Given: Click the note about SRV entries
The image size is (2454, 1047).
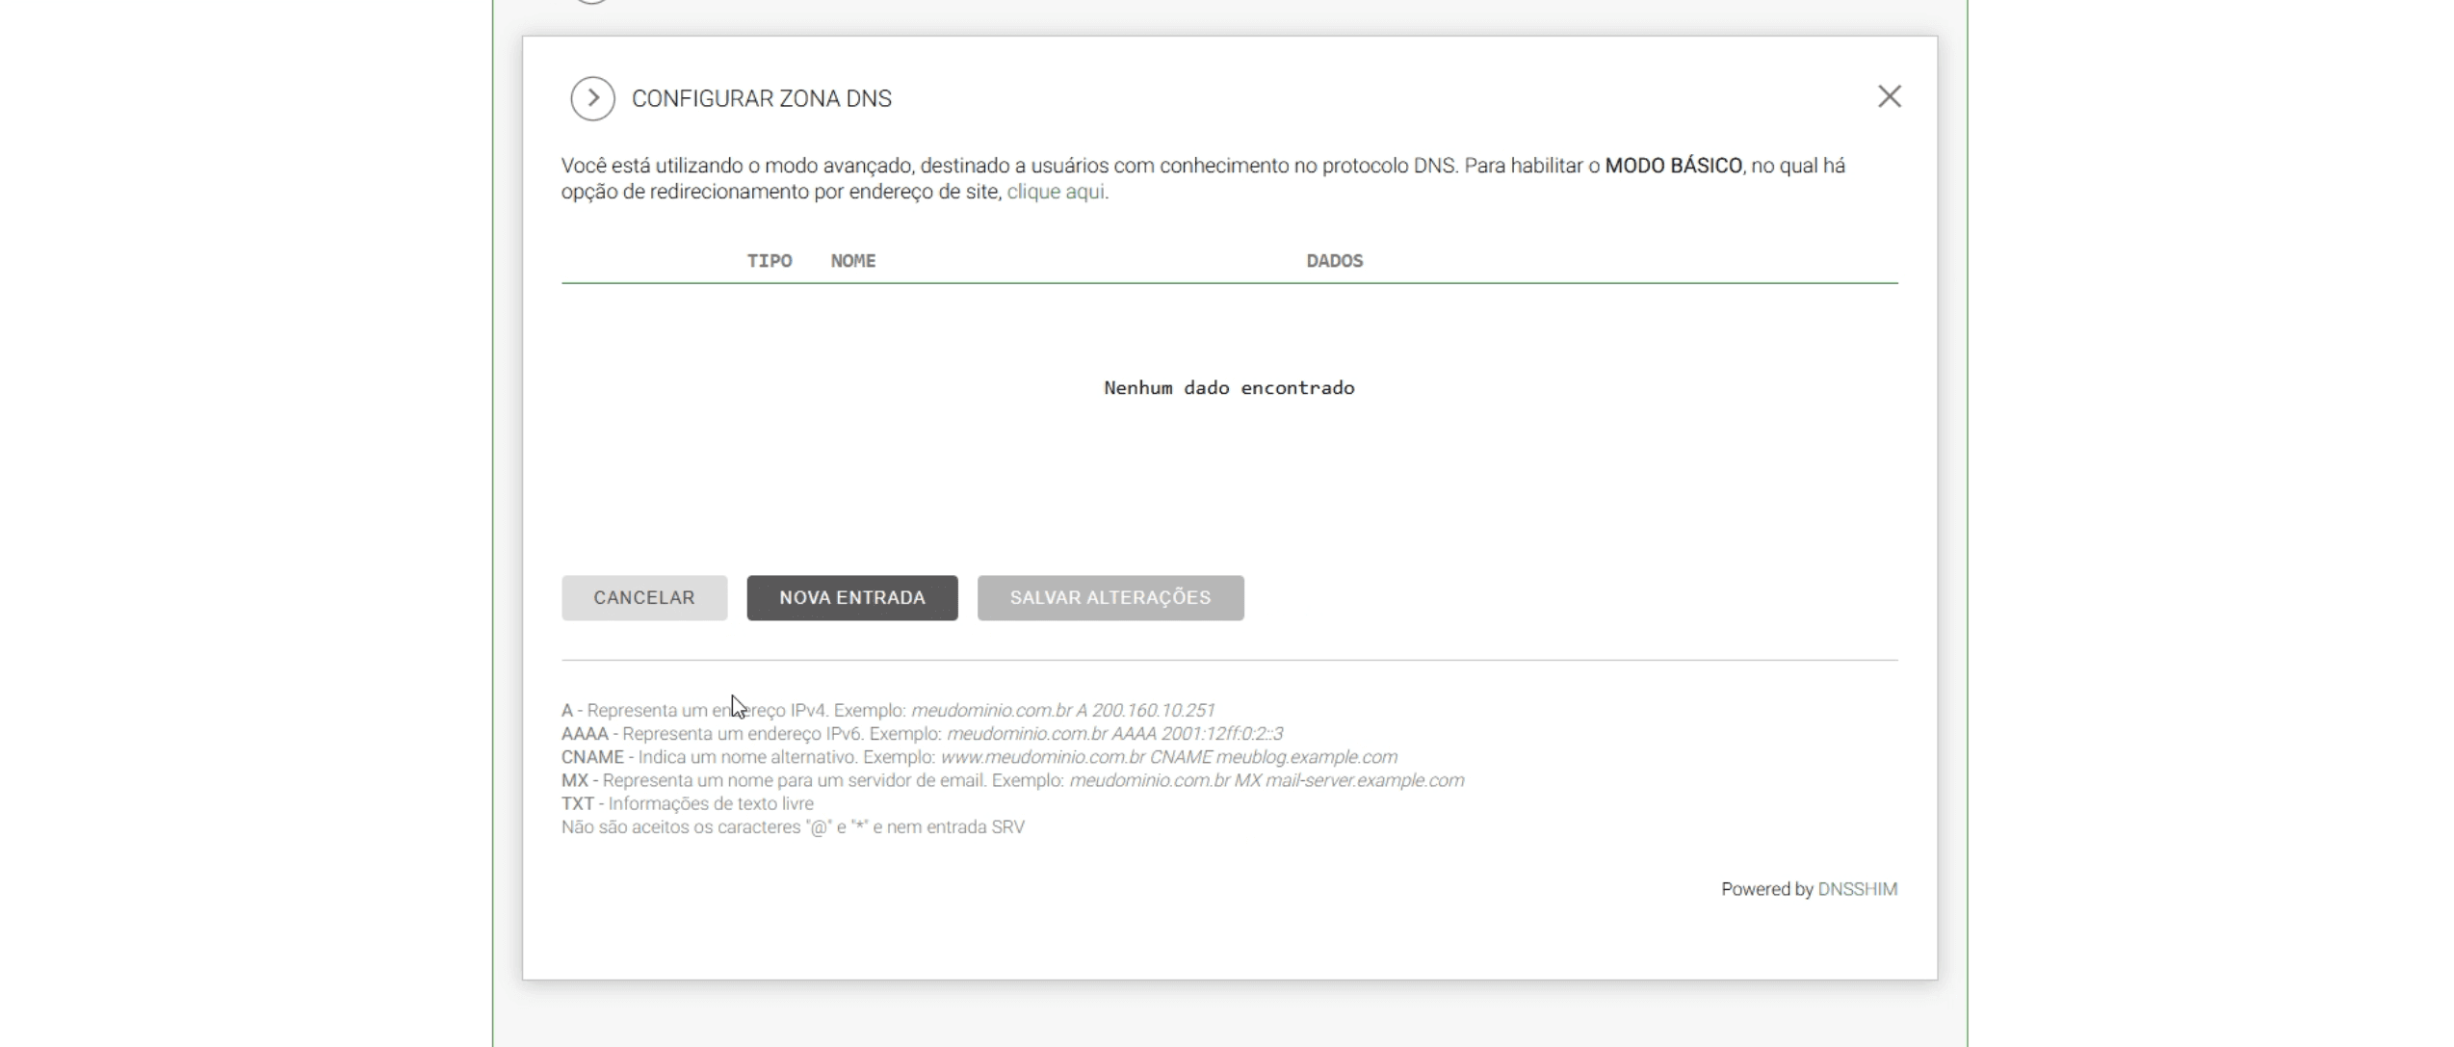Looking at the screenshot, I should click(x=792, y=827).
